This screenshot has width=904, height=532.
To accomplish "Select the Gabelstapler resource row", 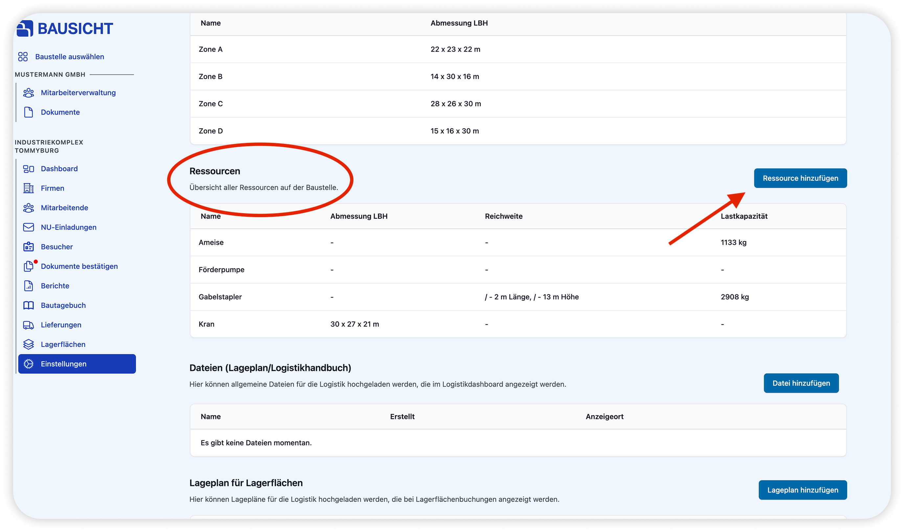I will 518,297.
